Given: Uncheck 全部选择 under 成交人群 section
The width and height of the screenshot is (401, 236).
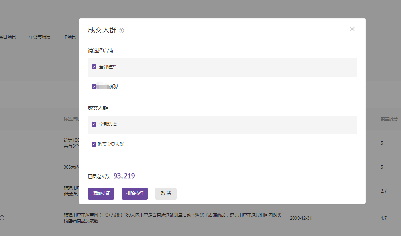Looking at the screenshot, I should coord(94,124).
